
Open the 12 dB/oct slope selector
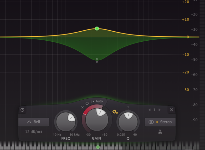click(34, 132)
